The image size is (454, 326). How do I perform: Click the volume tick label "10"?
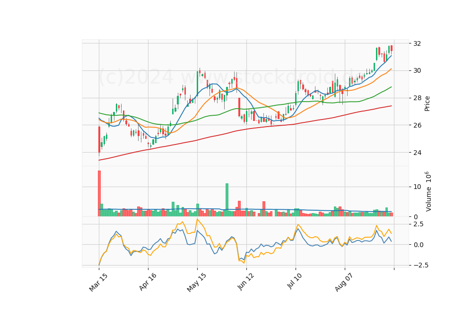[x=417, y=187]
